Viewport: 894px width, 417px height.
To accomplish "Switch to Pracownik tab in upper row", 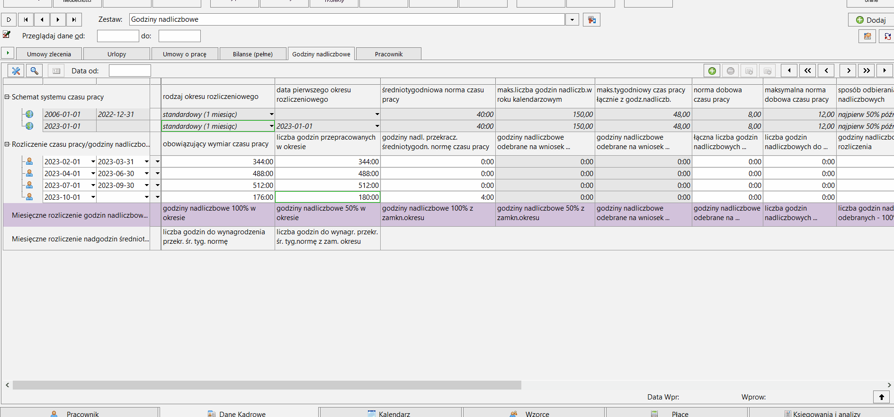I will coord(389,54).
